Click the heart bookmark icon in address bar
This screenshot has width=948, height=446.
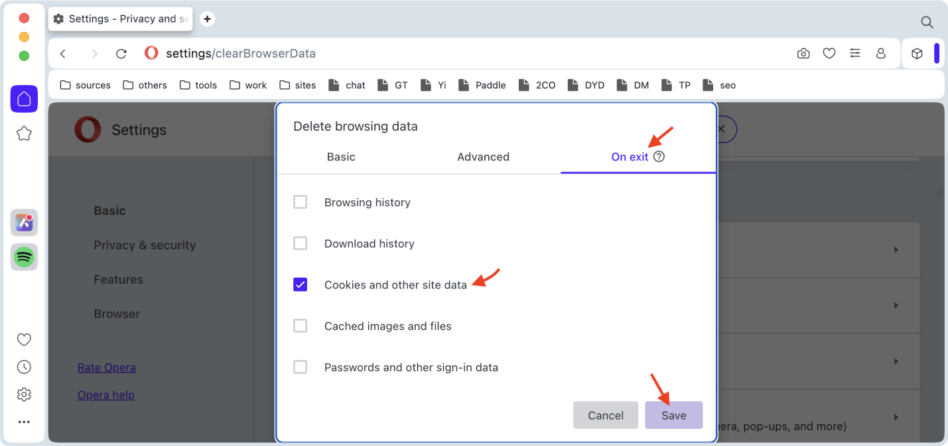pos(829,54)
